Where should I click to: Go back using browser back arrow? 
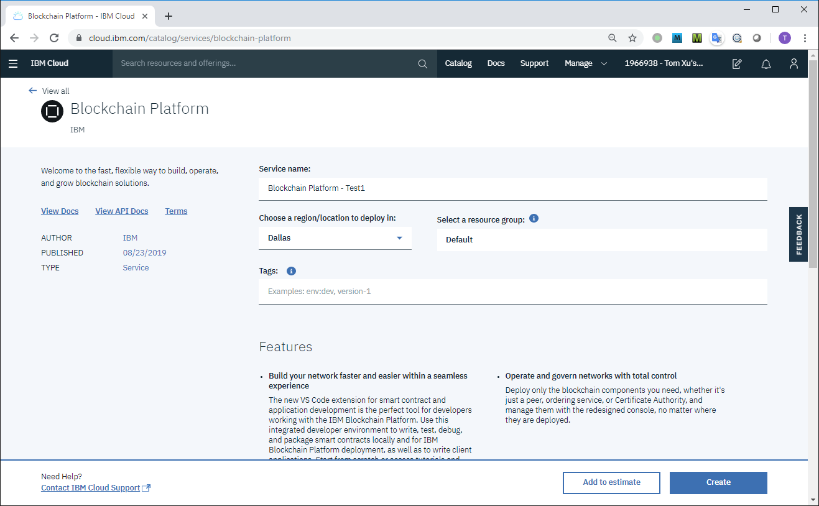(x=14, y=38)
